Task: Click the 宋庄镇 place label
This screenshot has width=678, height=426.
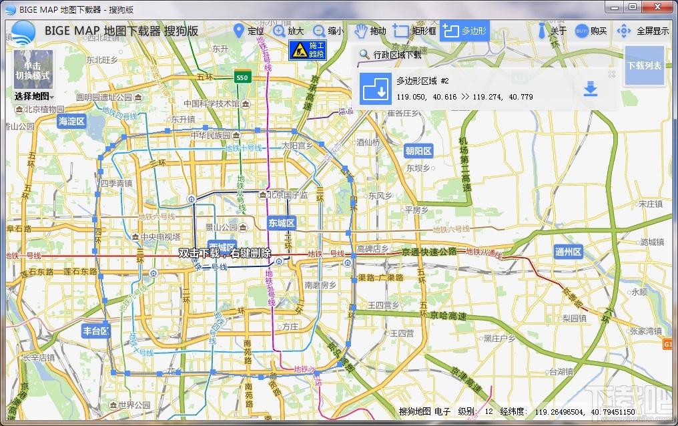Action: point(651,204)
